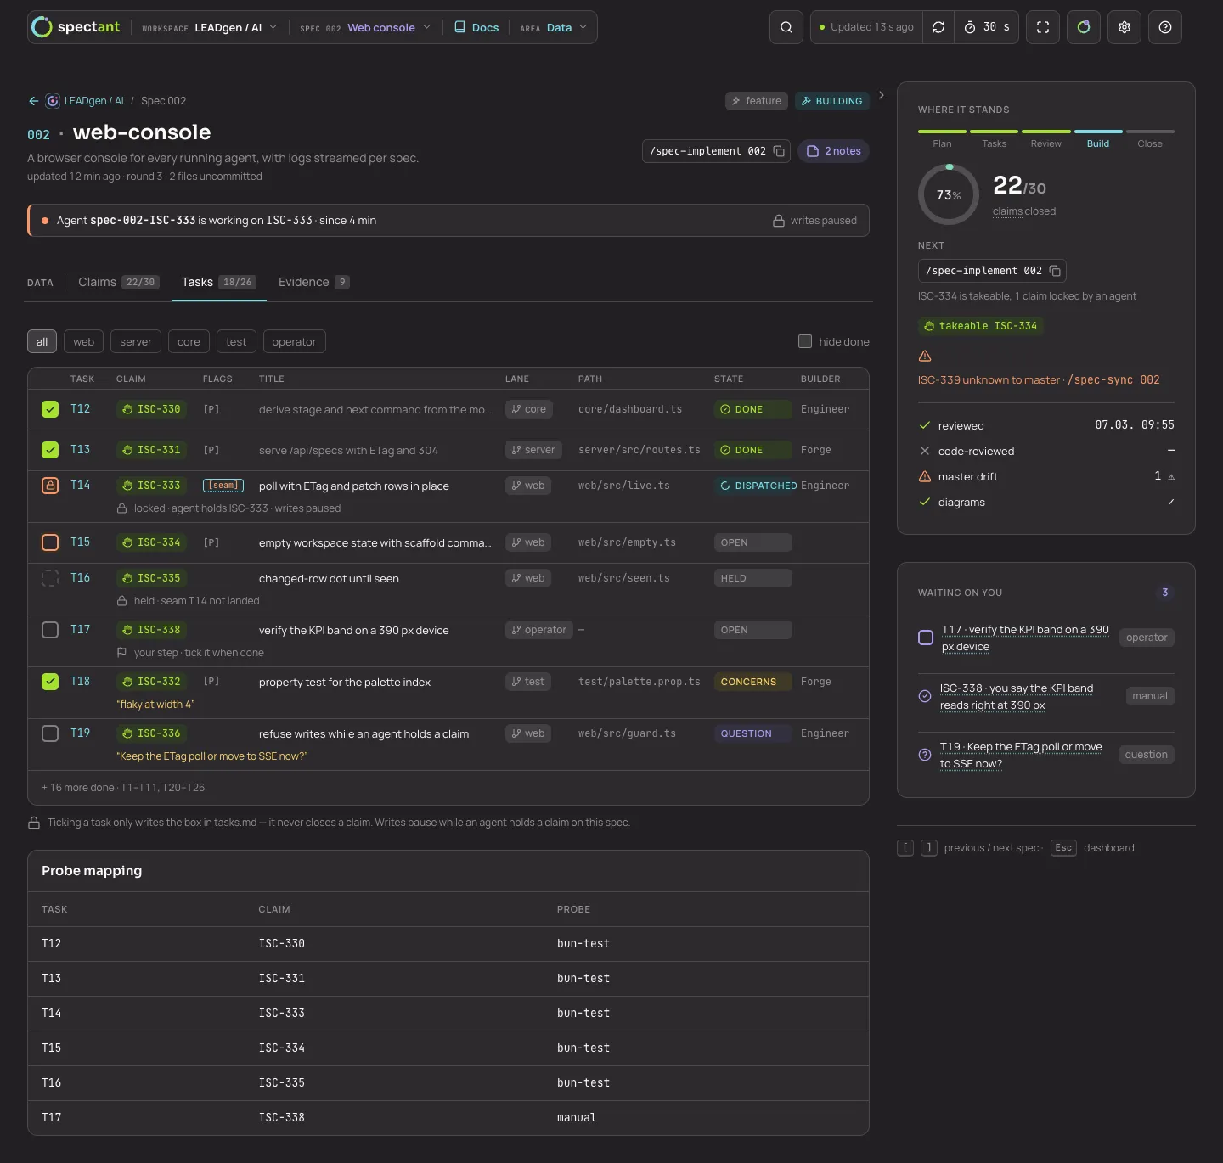Click the 73% progress ring
Screen dimensions: 1223x1163
click(949, 195)
